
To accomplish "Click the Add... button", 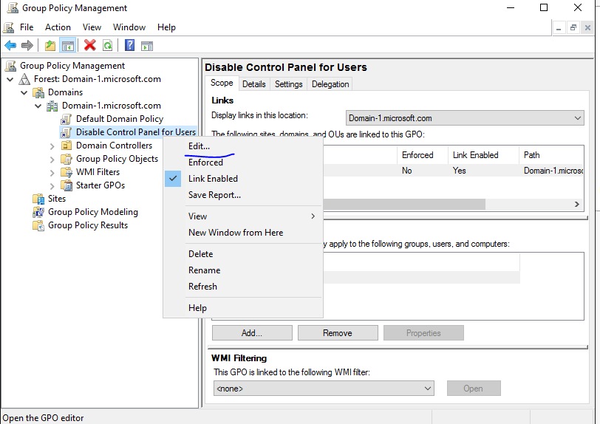I will click(252, 333).
